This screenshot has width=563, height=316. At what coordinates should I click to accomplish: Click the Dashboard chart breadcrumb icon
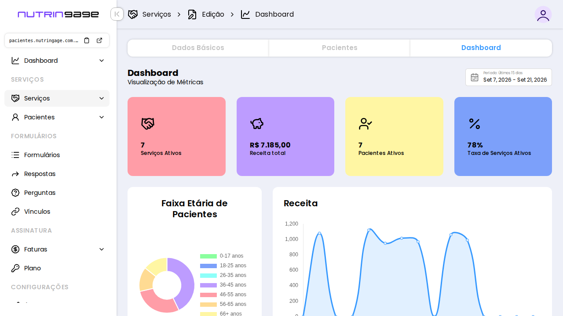[245, 14]
